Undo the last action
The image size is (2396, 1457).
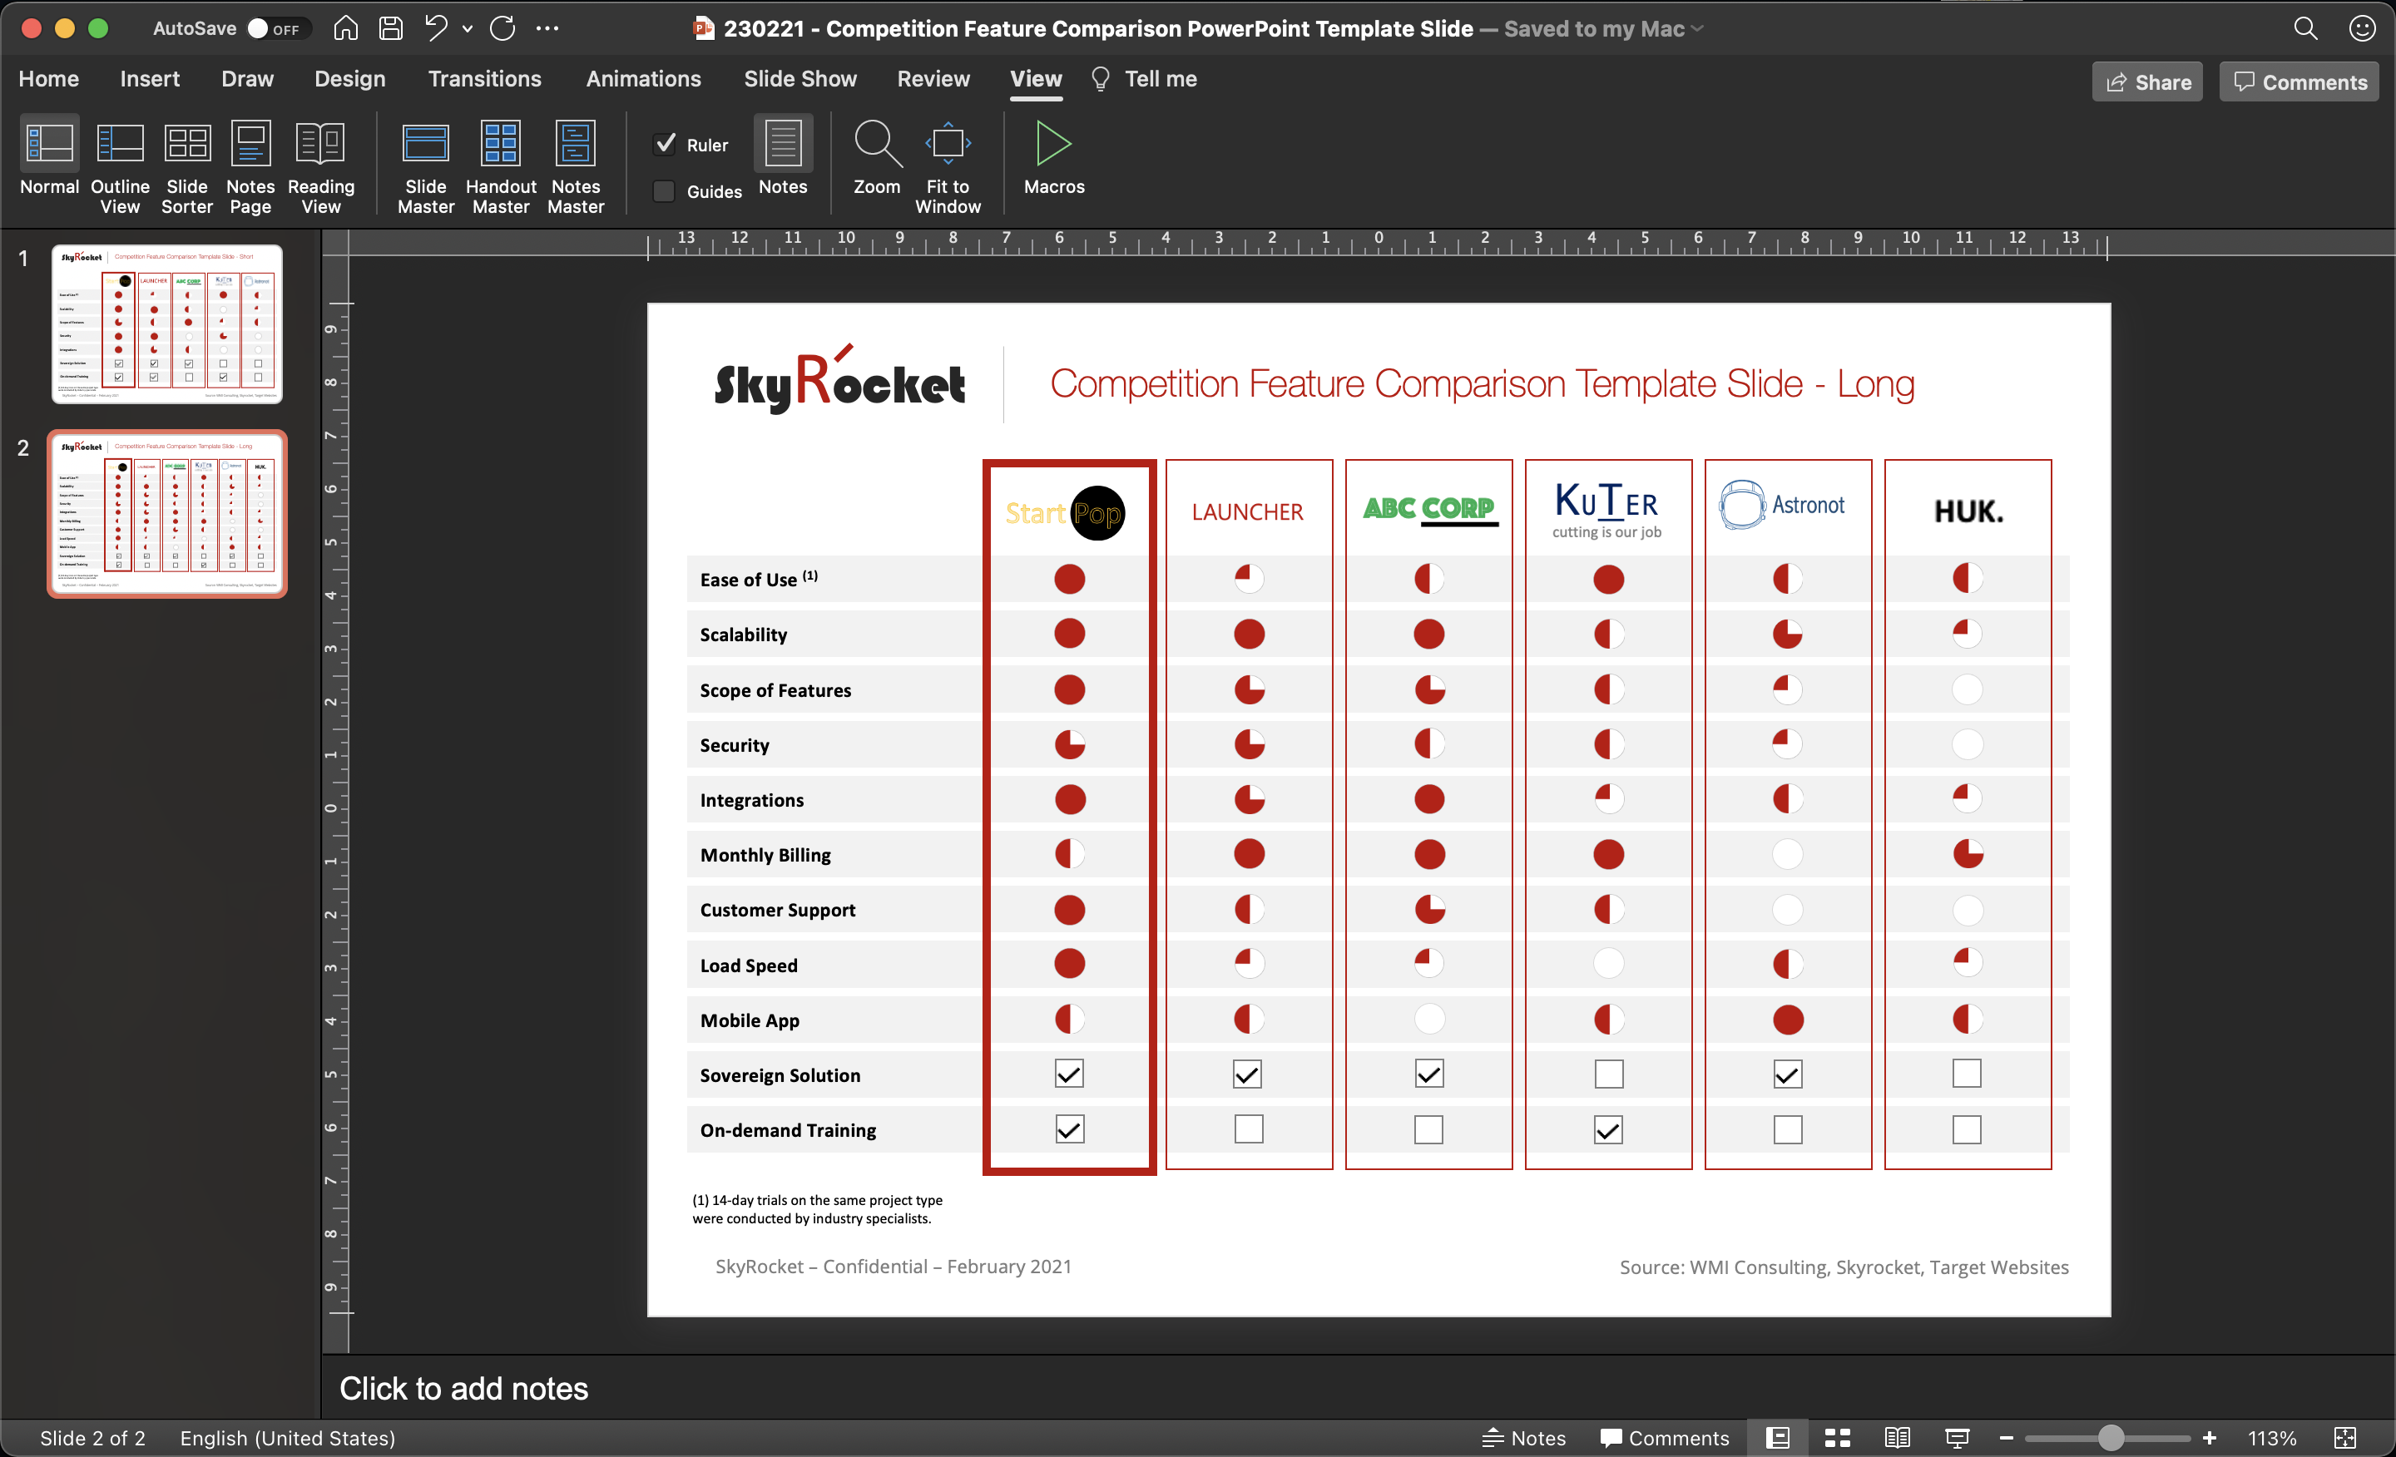pos(436,28)
